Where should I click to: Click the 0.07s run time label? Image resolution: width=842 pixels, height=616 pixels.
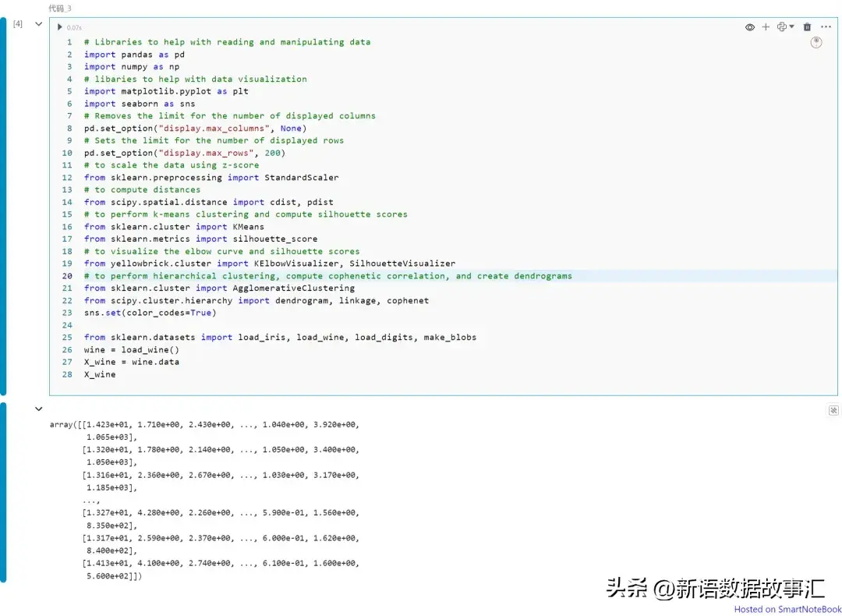tap(74, 27)
